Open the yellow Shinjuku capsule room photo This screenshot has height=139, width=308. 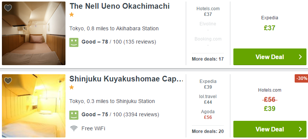pyautogui.click(x=34, y=106)
